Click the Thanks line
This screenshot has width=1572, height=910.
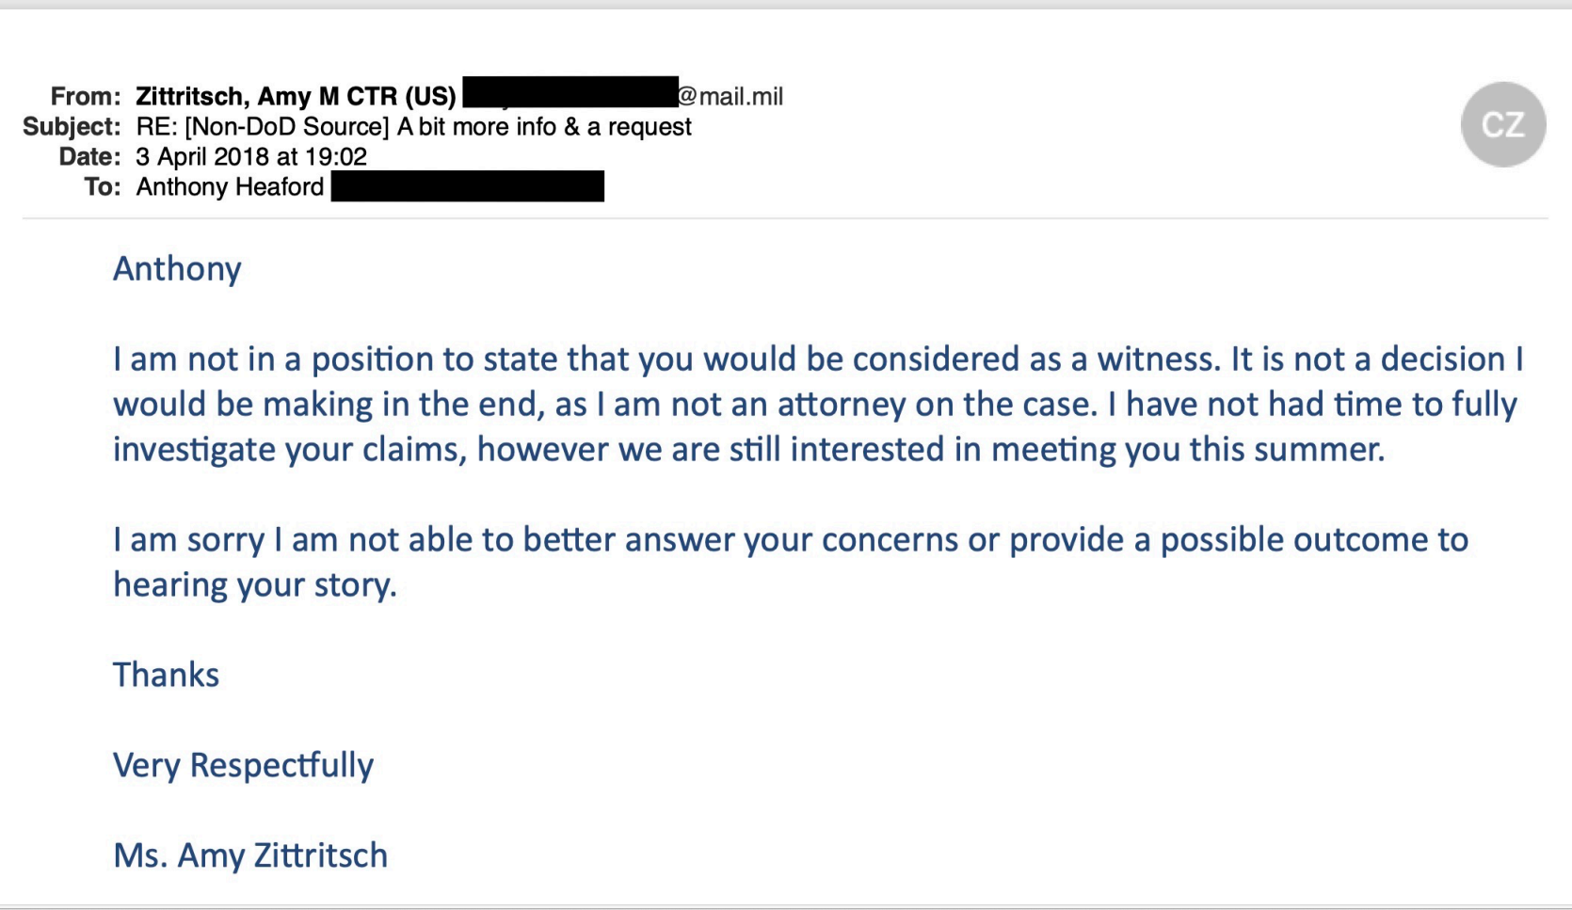(x=166, y=675)
